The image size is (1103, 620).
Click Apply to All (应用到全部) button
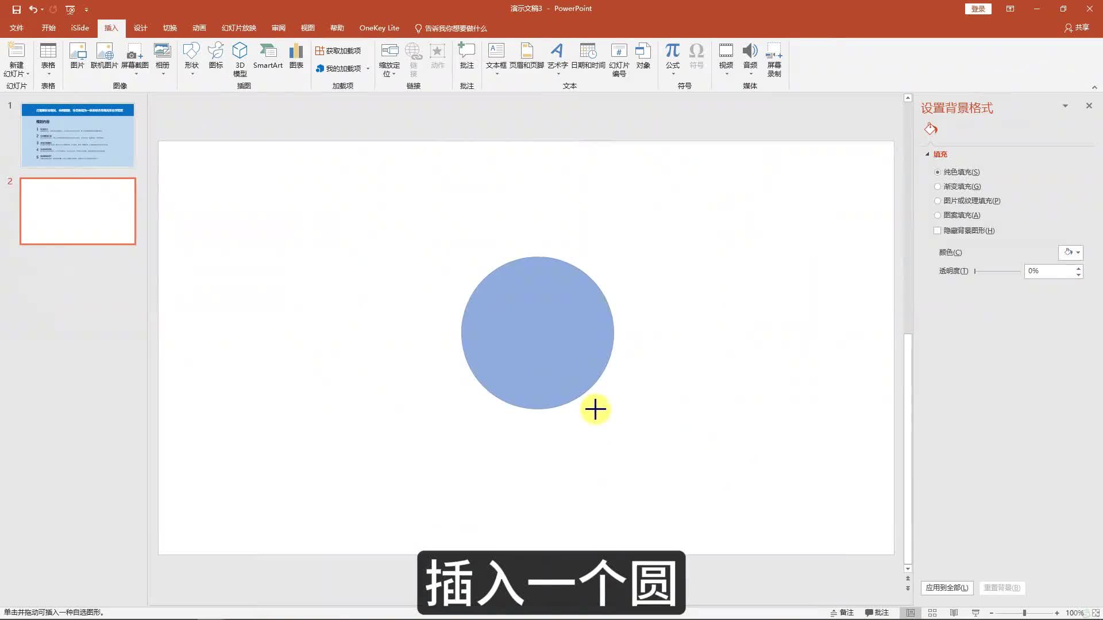947,587
